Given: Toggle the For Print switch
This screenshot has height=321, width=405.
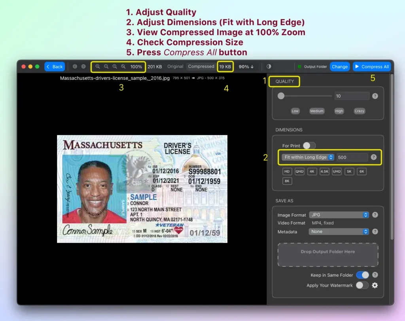Looking at the screenshot, I should [309, 145].
